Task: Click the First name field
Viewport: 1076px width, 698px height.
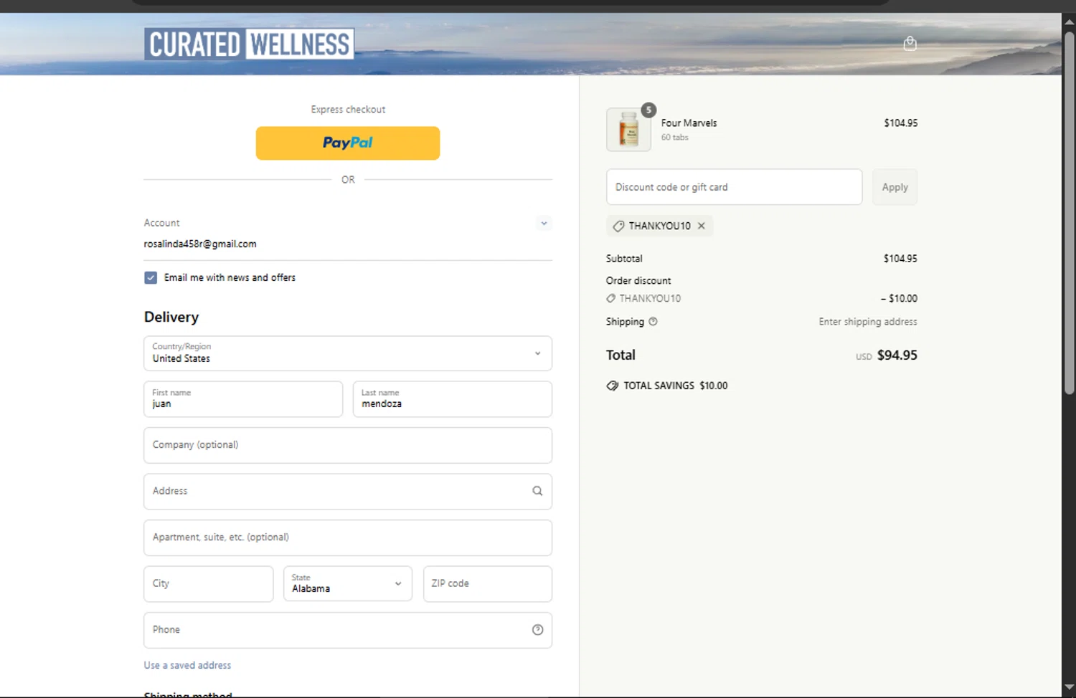Action: tap(243, 399)
